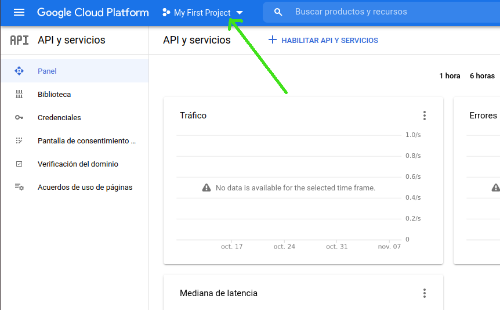Open Biblioteca in the sidebar
The width and height of the screenshot is (500, 310).
pos(75,94)
